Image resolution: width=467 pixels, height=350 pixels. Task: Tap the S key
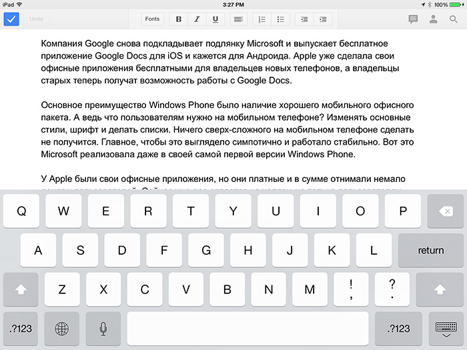(80, 250)
